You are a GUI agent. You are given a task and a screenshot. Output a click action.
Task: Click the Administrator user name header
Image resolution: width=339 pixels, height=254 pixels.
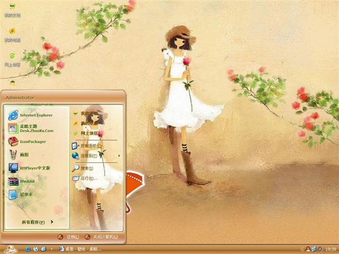coord(20,98)
